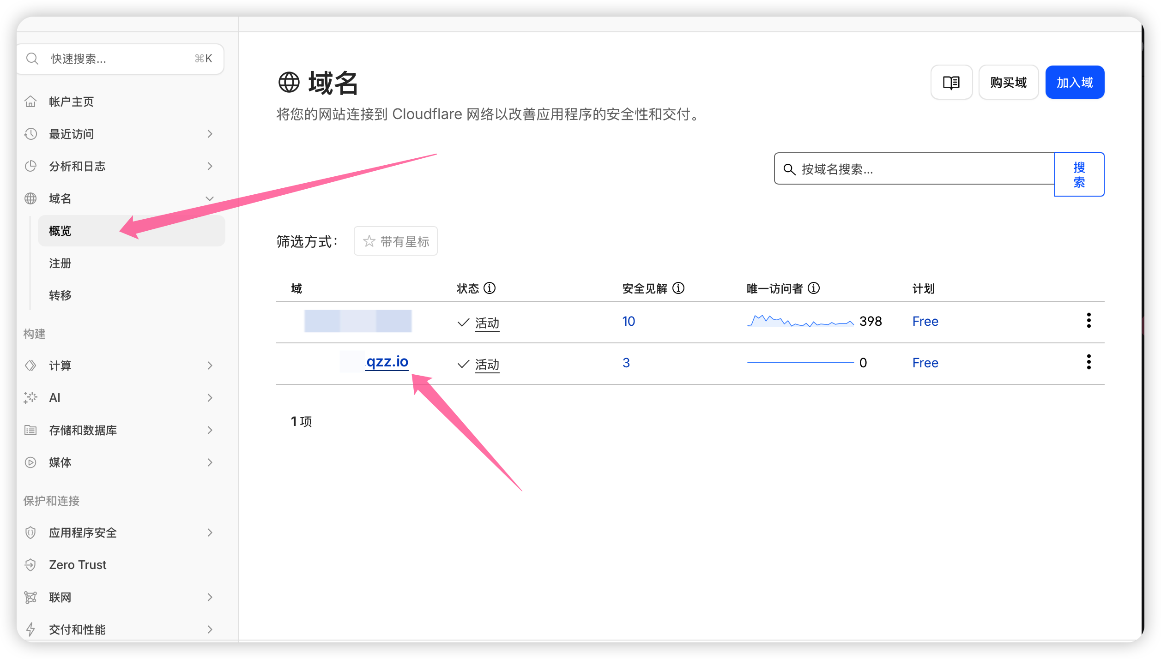Select the 转移 submenu item
The image size is (1161, 659).
pyautogui.click(x=60, y=295)
